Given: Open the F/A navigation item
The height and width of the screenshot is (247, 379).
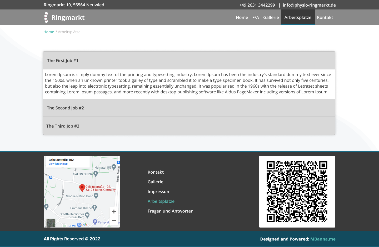Looking at the screenshot, I should pyautogui.click(x=256, y=17).
